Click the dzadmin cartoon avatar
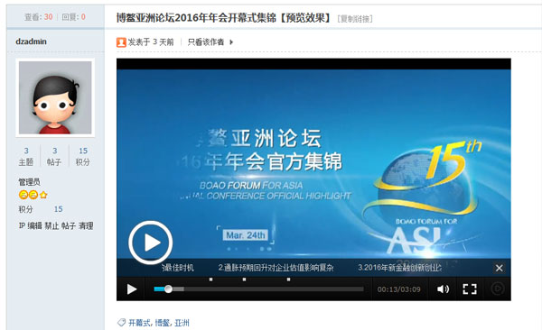 pos(55,97)
